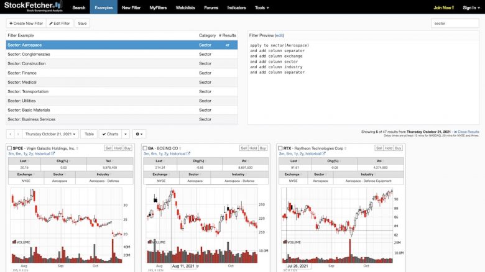This screenshot has height=272, width=485.
Task: Select Sector: Aerospace filter row
Action: point(122,45)
